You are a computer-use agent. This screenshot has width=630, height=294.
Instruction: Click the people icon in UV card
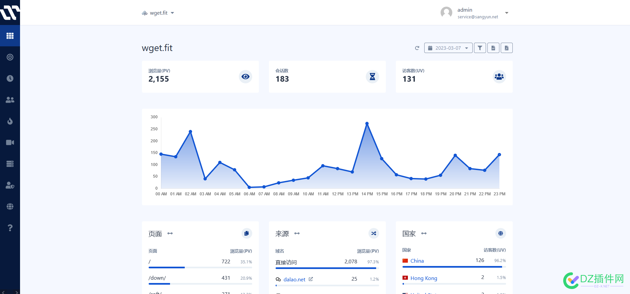coord(499,77)
